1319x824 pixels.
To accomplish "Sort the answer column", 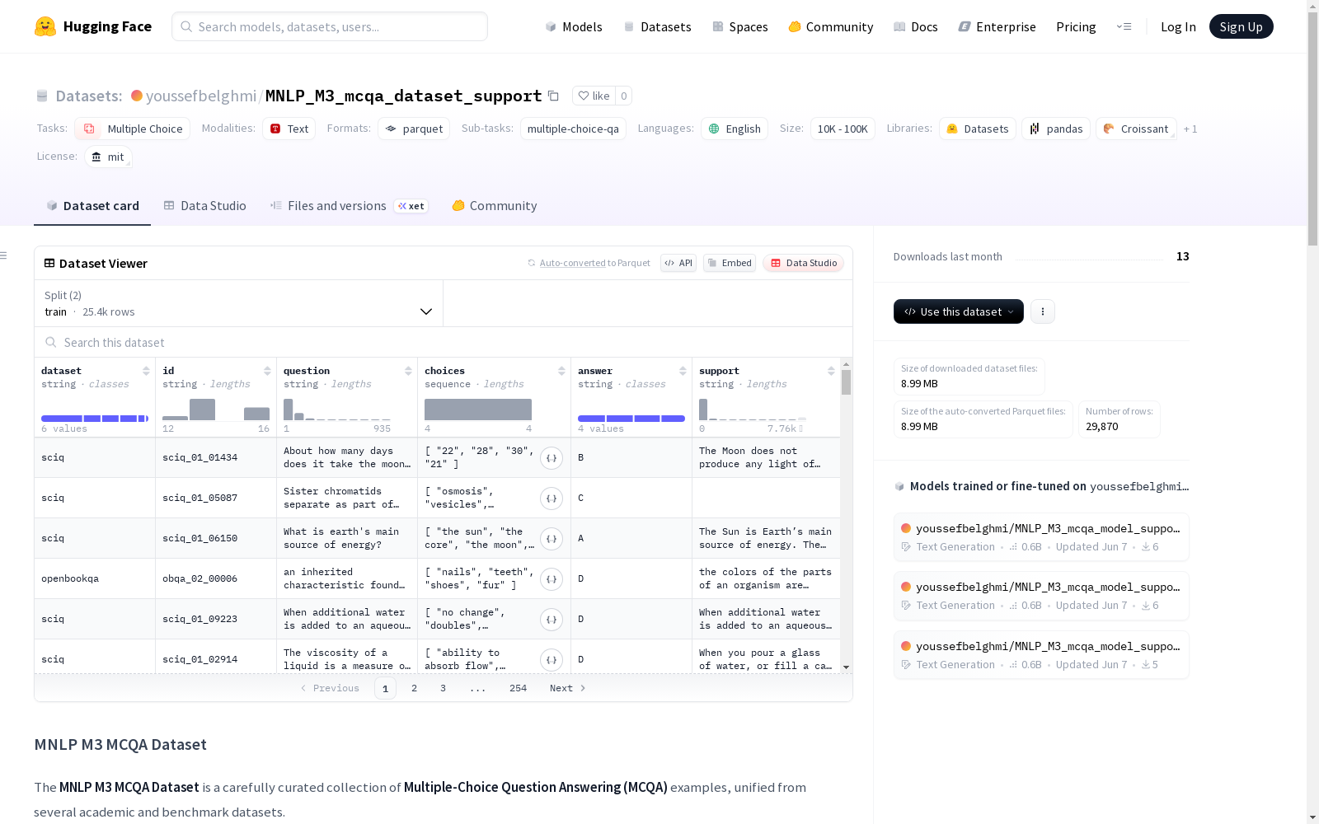I will tap(683, 371).
